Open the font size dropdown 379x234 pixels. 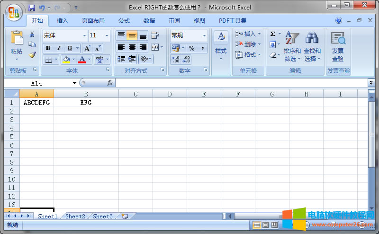click(x=107, y=35)
